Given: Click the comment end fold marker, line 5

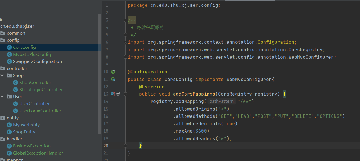Looking at the screenshot, I should pos(125,35).
